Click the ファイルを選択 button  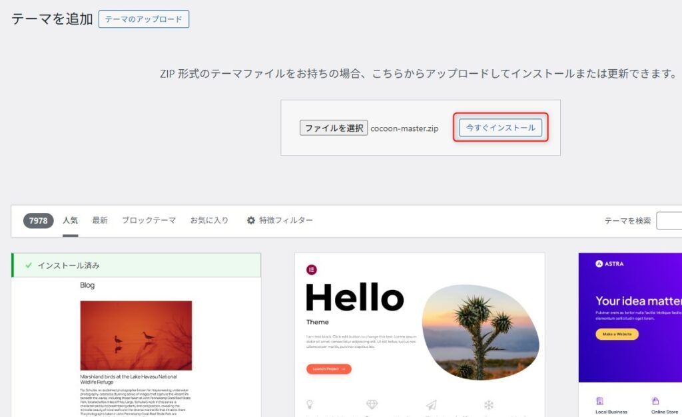coord(334,128)
